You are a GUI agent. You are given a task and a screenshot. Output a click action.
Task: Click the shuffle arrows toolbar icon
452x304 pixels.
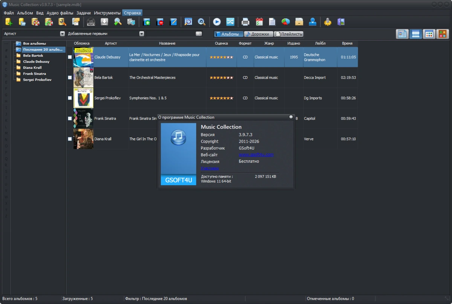click(x=230, y=22)
